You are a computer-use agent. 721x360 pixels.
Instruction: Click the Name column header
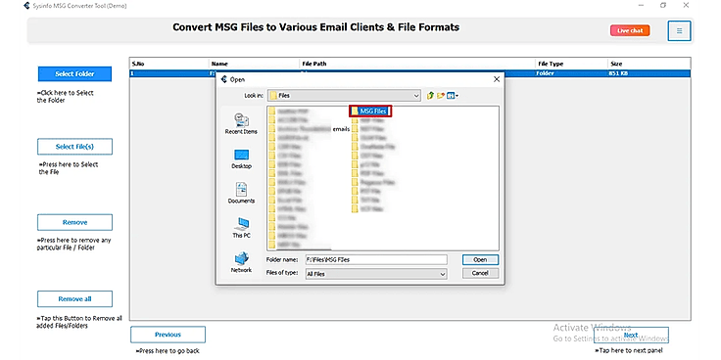(255, 64)
